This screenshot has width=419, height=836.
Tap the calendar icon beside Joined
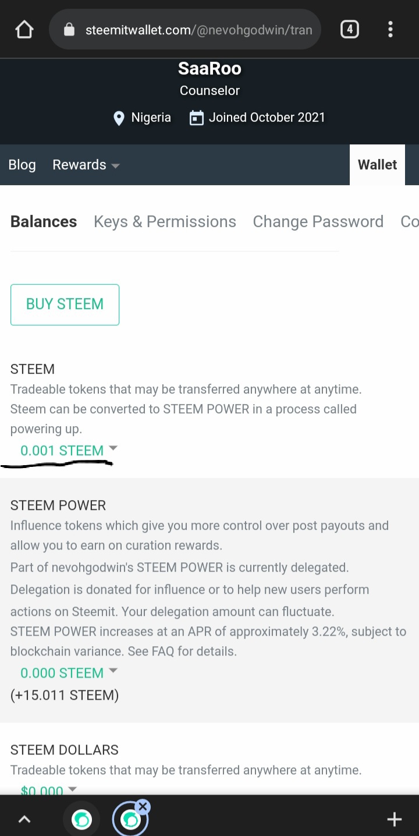(x=197, y=118)
